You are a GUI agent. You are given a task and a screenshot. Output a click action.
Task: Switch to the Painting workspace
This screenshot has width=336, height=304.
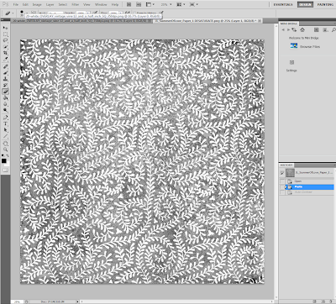(325, 4)
